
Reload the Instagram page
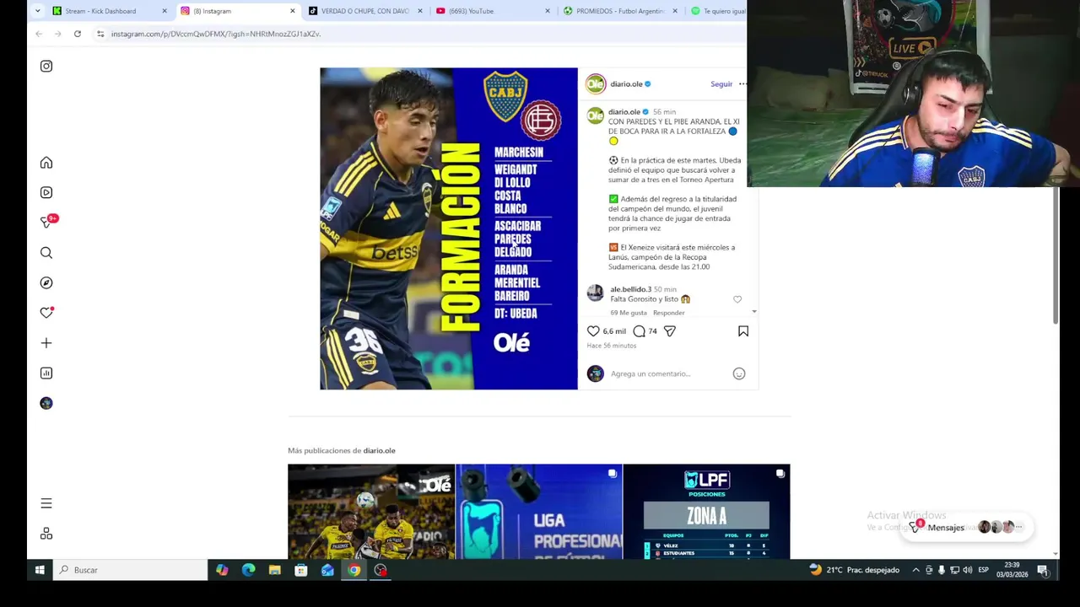(x=77, y=34)
